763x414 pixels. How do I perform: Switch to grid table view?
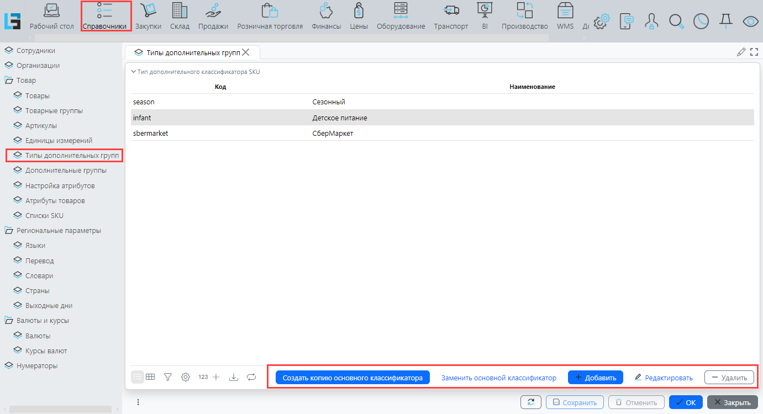(150, 377)
